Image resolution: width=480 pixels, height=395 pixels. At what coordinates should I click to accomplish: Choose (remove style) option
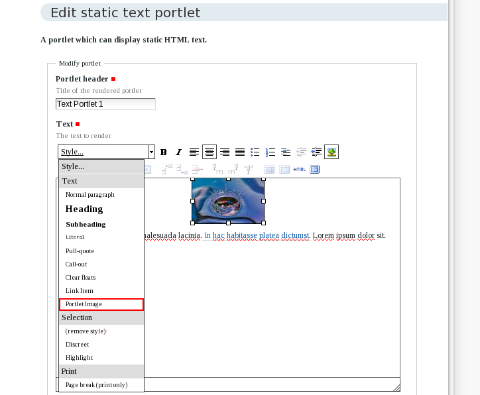(101, 331)
